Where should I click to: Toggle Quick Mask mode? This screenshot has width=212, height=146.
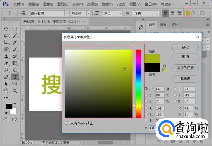click(x=6, y=119)
